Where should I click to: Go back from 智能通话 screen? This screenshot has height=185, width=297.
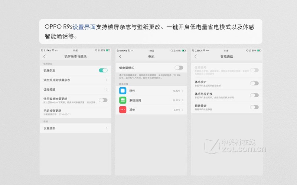(x=196, y=57)
